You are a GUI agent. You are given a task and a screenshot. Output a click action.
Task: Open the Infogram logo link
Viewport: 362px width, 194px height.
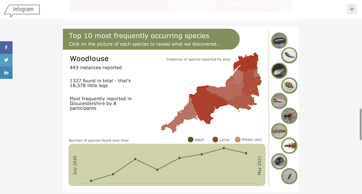point(21,10)
